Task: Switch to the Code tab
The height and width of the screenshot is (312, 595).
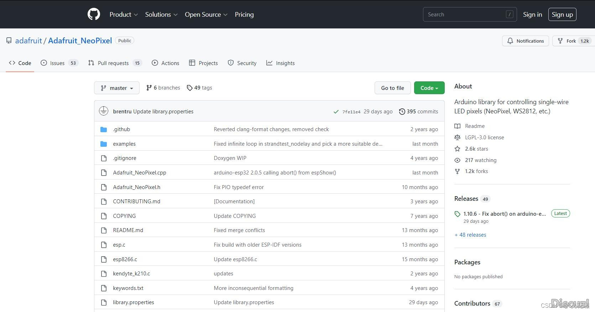Action: (20, 63)
